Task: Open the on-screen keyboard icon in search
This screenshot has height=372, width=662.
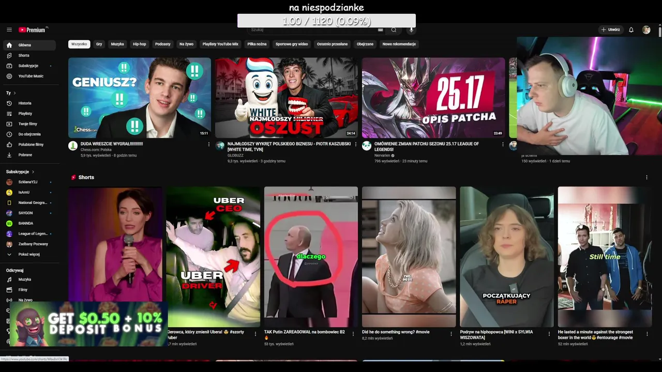Action: click(x=381, y=30)
